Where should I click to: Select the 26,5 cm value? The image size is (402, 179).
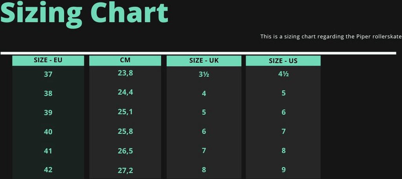(125, 151)
